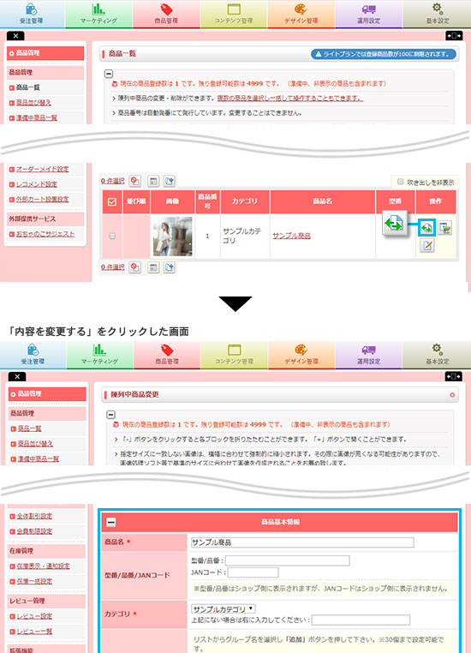Viewport: 471px width, 653px height.
Task: Click the cart-preview icon in the 操作 column
Action: (x=444, y=228)
